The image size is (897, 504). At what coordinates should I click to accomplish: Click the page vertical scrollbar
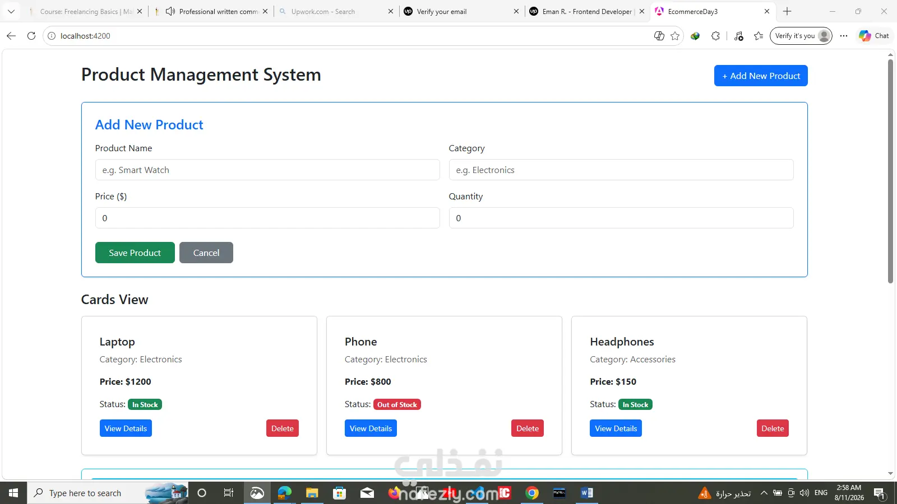[x=890, y=171]
